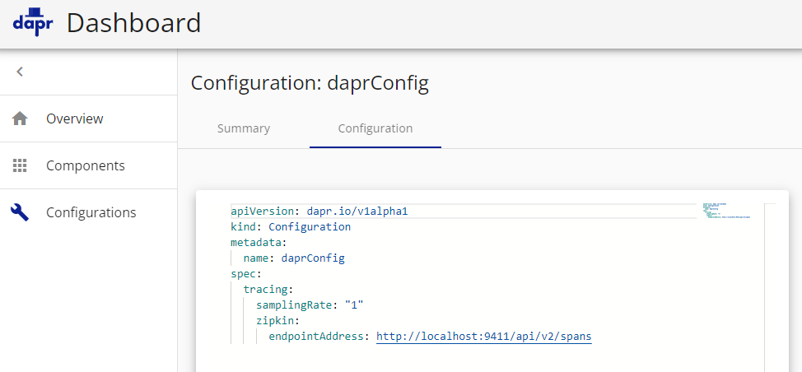Image resolution: width=802 pixels, height=372 pixels.
Task: Click the Overview home icon
Action: [21, 119]
